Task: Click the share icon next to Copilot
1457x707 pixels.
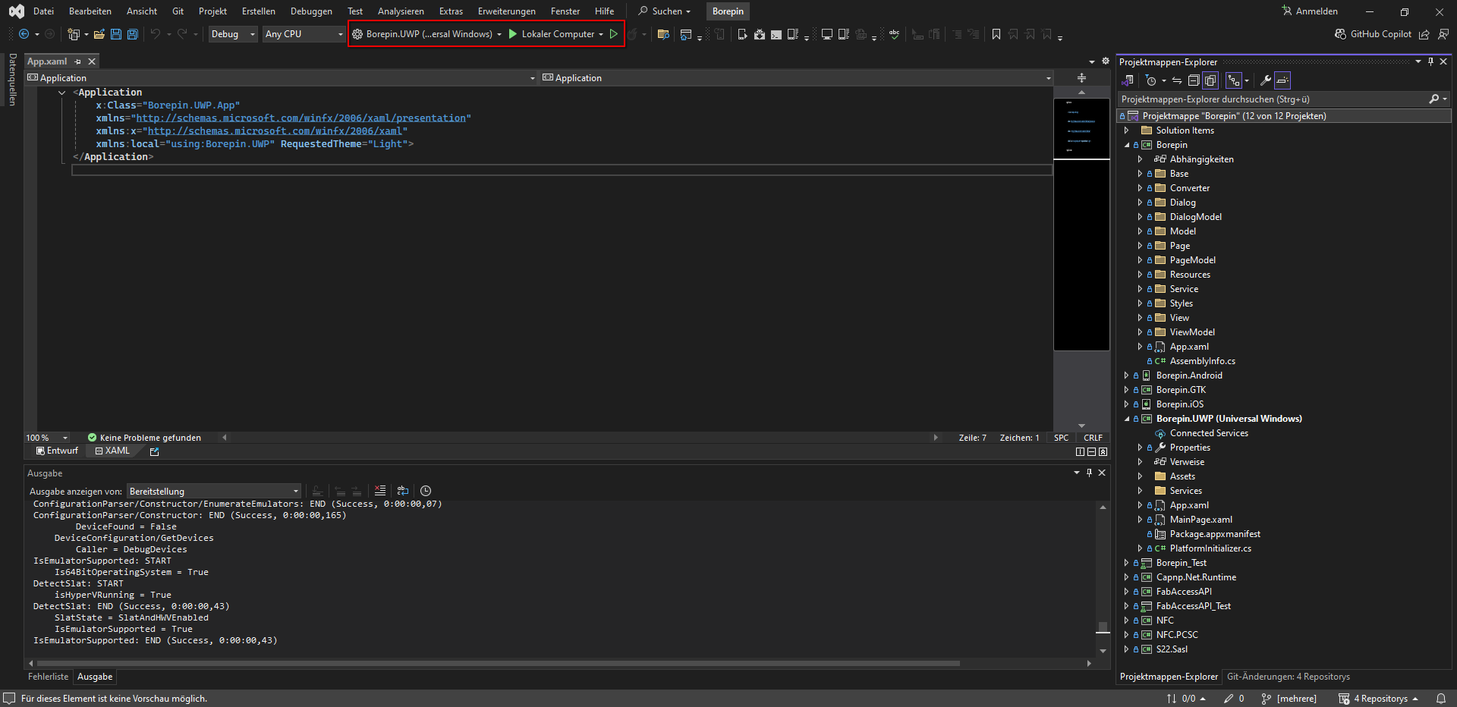Action: point(1424,34)
